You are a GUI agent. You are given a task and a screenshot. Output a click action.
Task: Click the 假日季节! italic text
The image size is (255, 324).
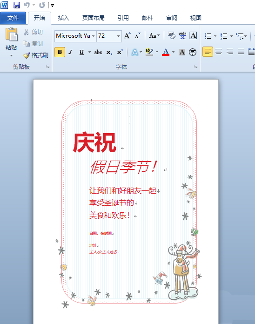[x=124, y=167]
